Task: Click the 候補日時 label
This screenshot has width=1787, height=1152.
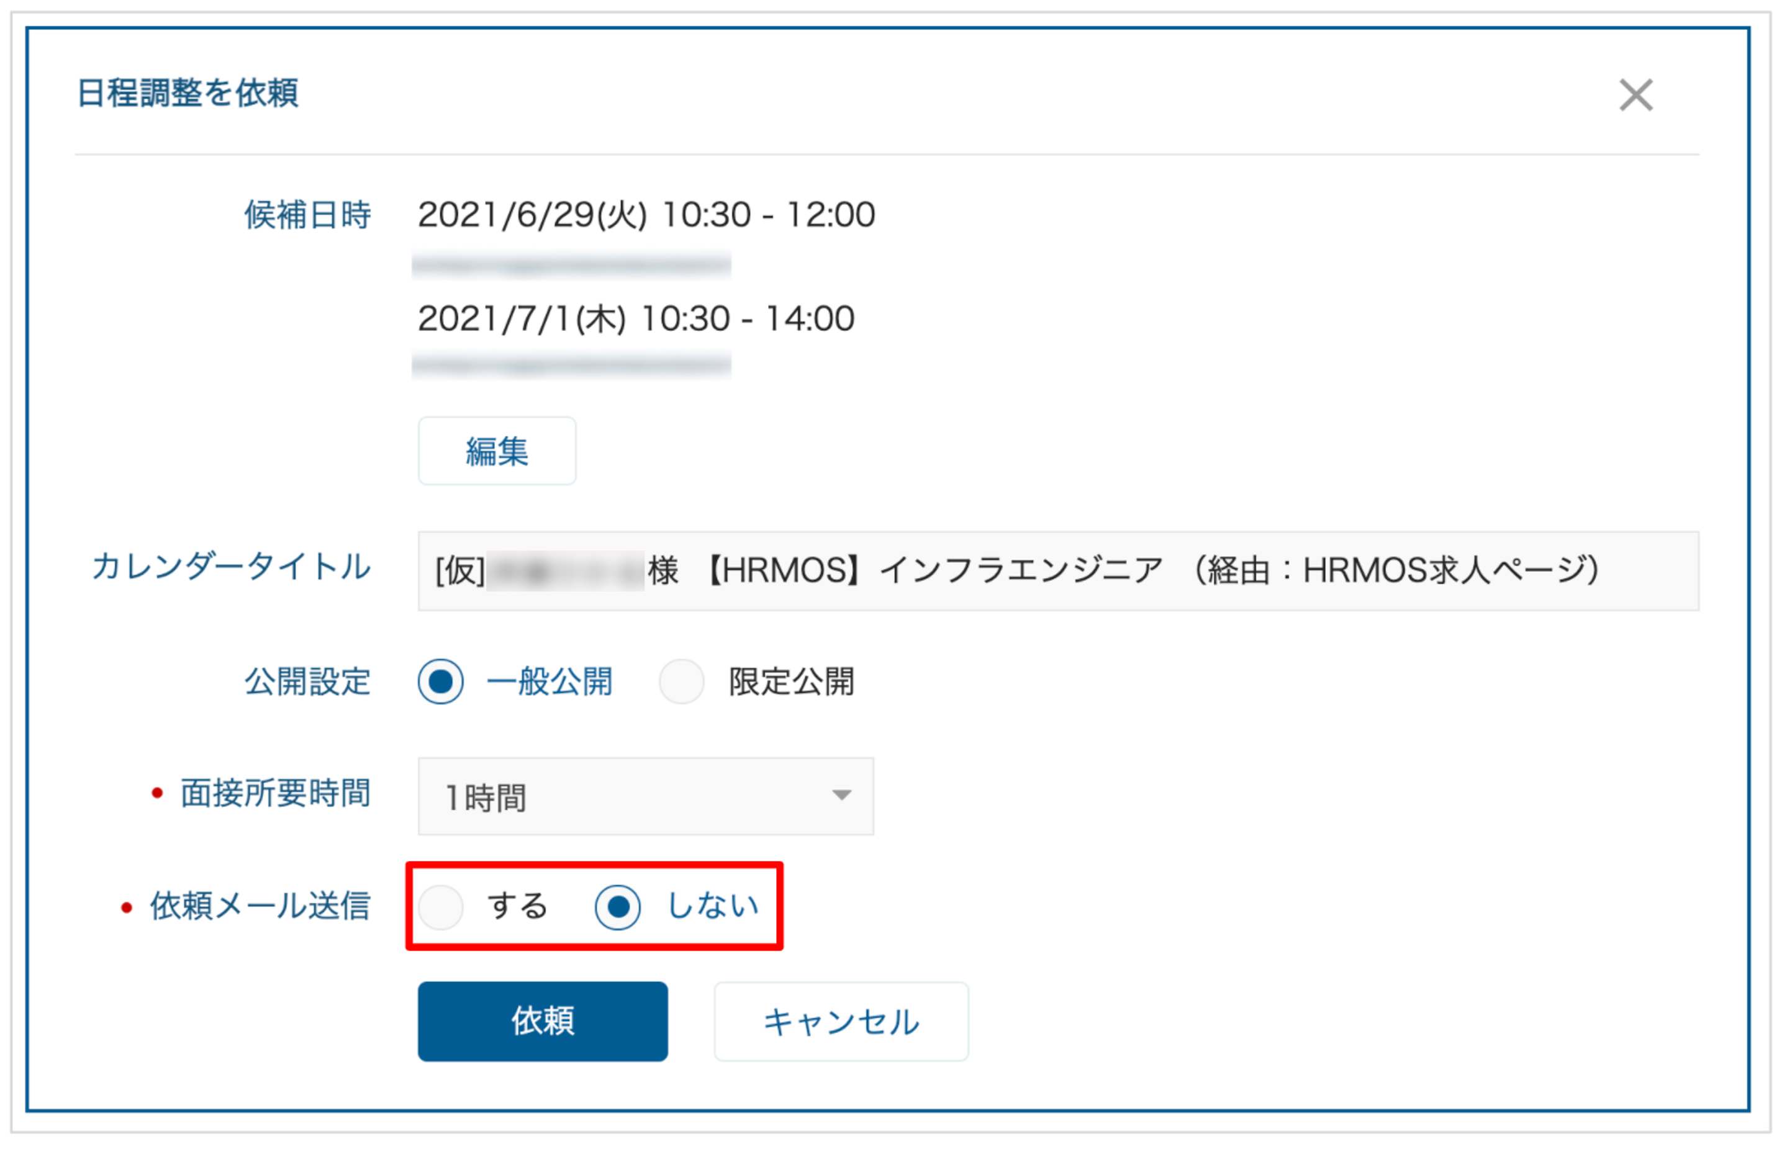Action: click(307, 215)
